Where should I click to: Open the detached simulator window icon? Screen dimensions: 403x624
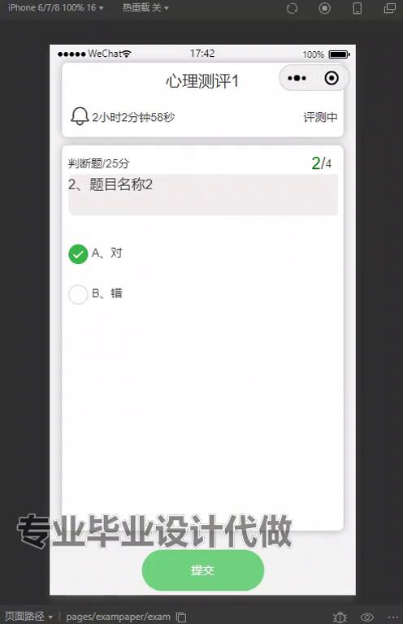389,8
